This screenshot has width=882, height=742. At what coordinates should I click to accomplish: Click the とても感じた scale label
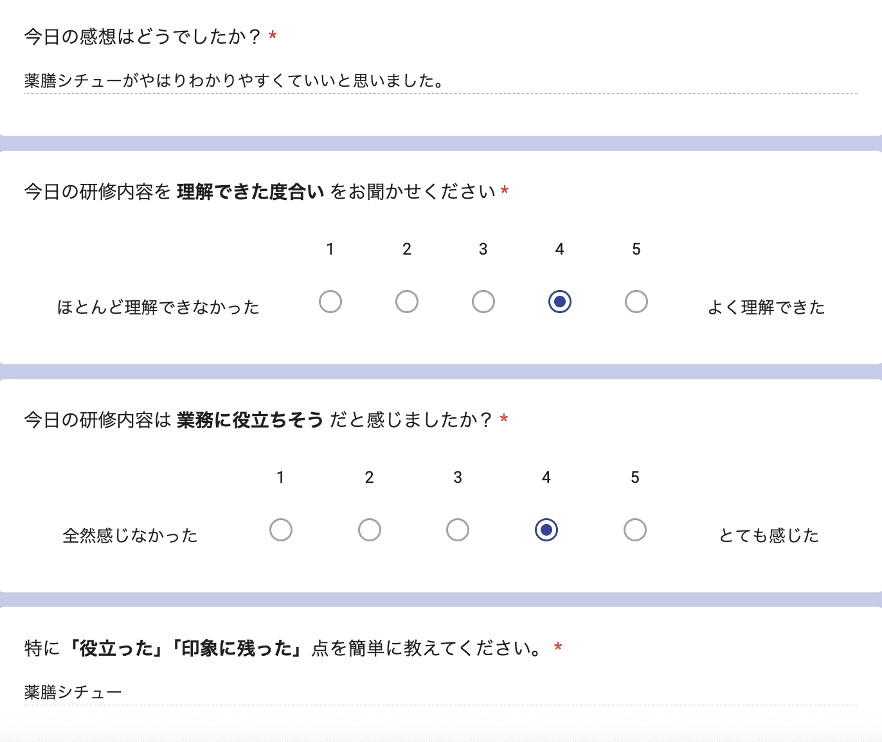769,534
